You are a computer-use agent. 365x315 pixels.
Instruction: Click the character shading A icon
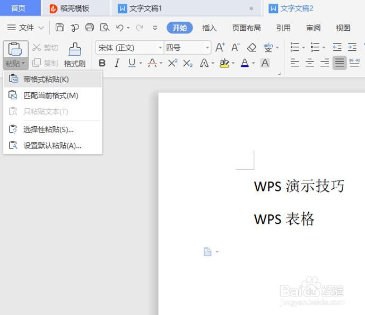[x=265, y=63]
